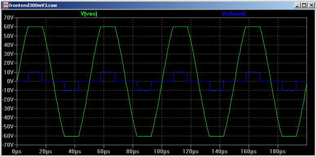Click the 70V vertical axis label
Viewport: 316px width, 157px height.
click(9, 18)
